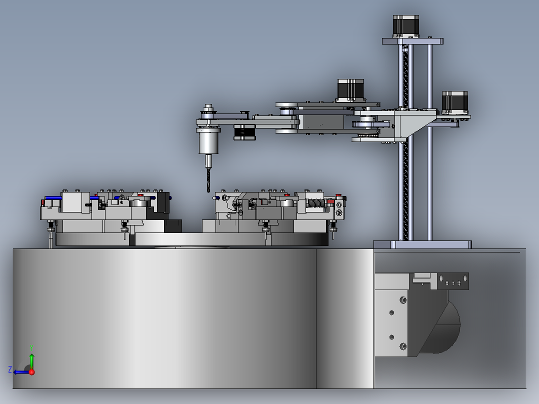Select the rotary table disc under the fixtures
539x404 pixels.
192,239
